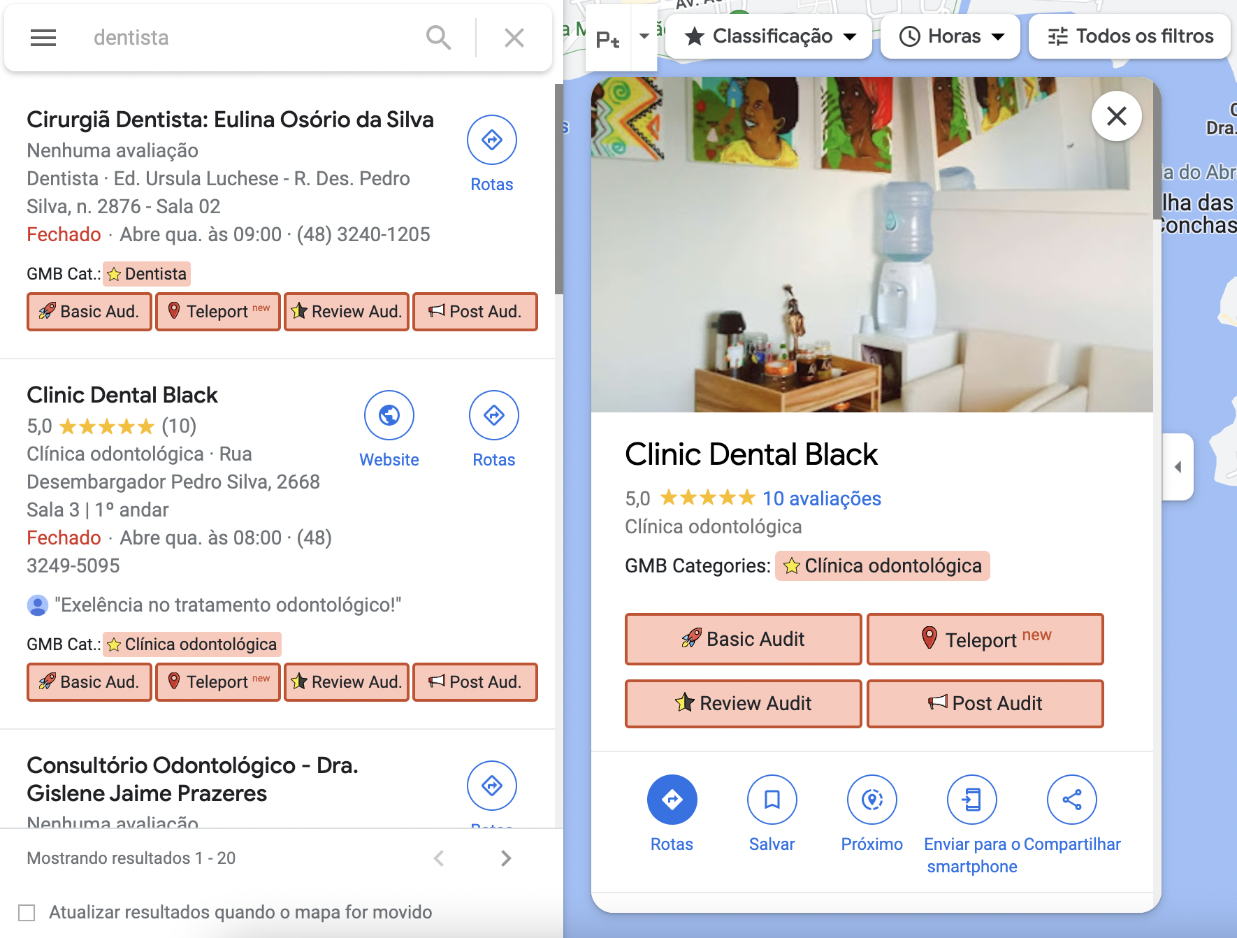Open Próximo nearby search icon
Screen dimensions: 1237x938
coord(871,799)
